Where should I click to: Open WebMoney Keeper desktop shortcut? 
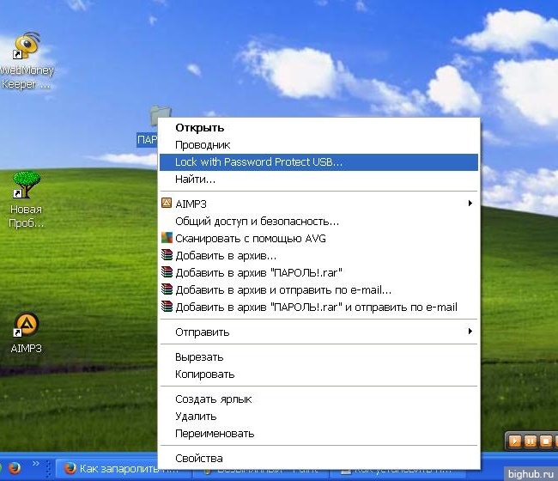click(x=29, y=49)
